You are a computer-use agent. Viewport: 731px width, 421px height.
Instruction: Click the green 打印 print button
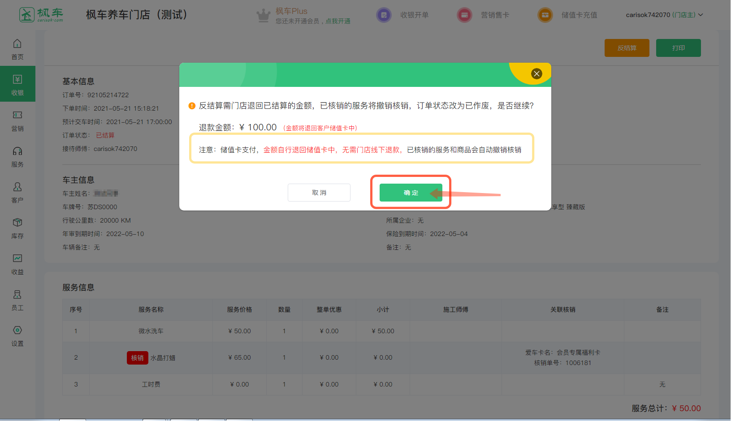click(678, 48)
